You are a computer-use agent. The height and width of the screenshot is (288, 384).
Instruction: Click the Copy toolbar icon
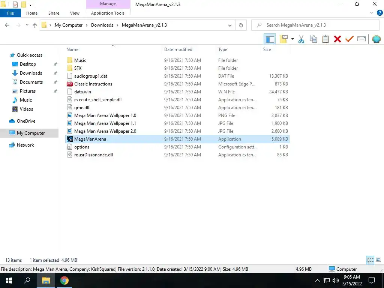pos(313,39)
